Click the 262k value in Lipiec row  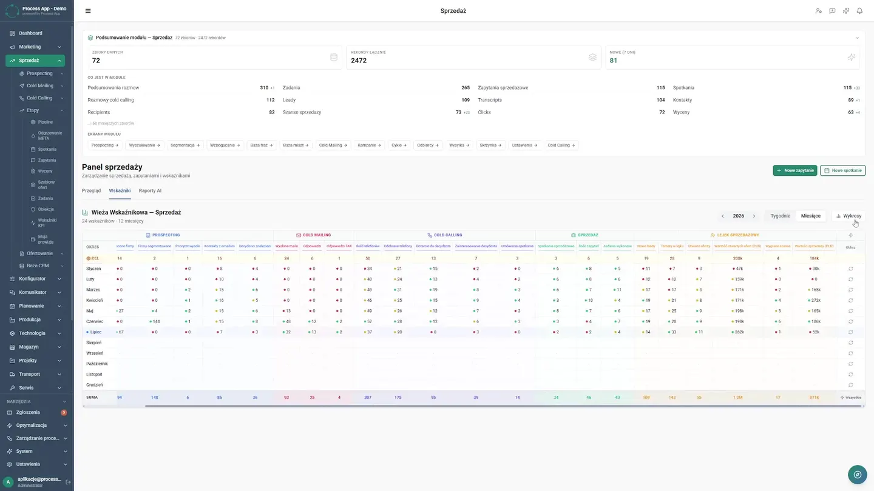[738, 332]
